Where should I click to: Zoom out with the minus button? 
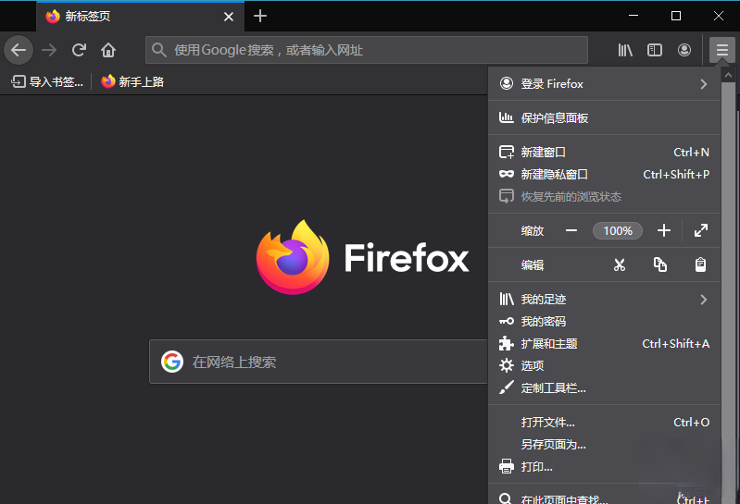[x=571, y=231]
